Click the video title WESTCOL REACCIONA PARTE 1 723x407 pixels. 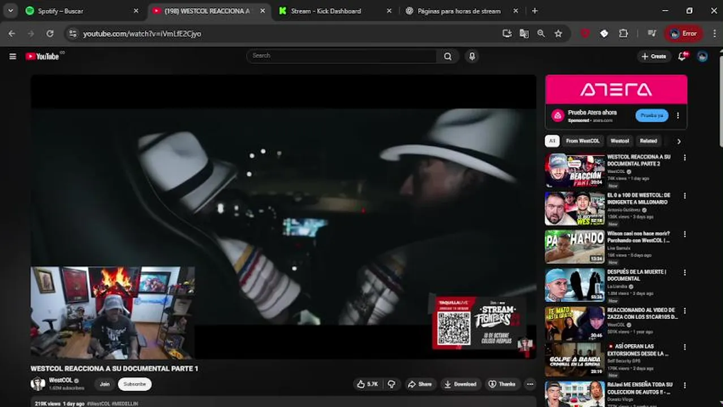pos(114,369)
